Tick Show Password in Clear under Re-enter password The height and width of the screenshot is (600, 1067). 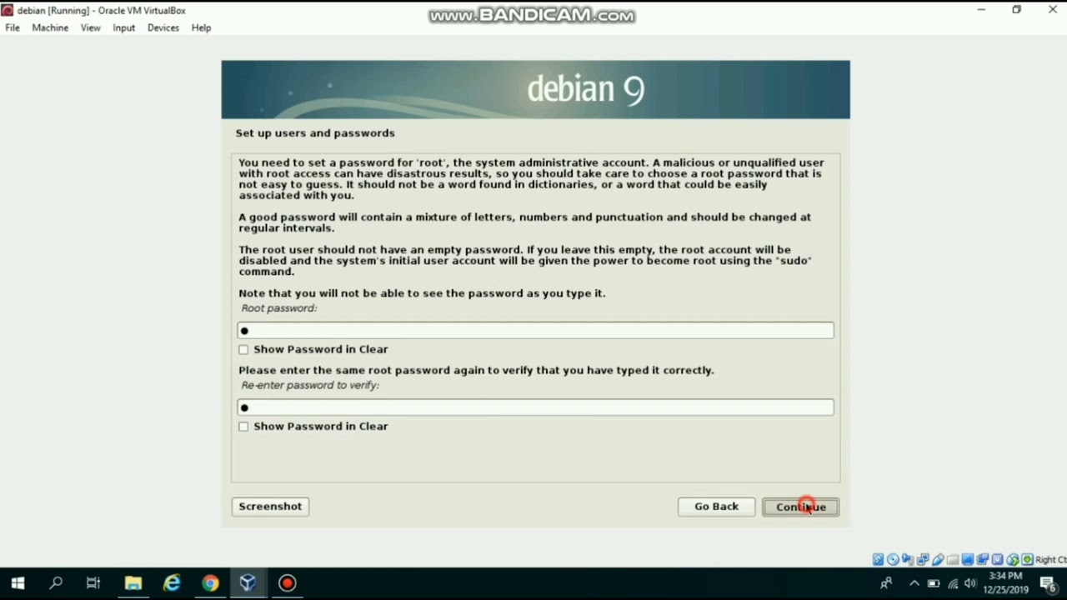[x=243, y=427]
